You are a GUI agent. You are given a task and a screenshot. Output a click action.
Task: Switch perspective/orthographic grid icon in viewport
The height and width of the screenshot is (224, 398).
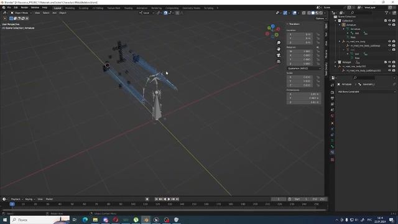pyautogui.click(x=279, y=61)
